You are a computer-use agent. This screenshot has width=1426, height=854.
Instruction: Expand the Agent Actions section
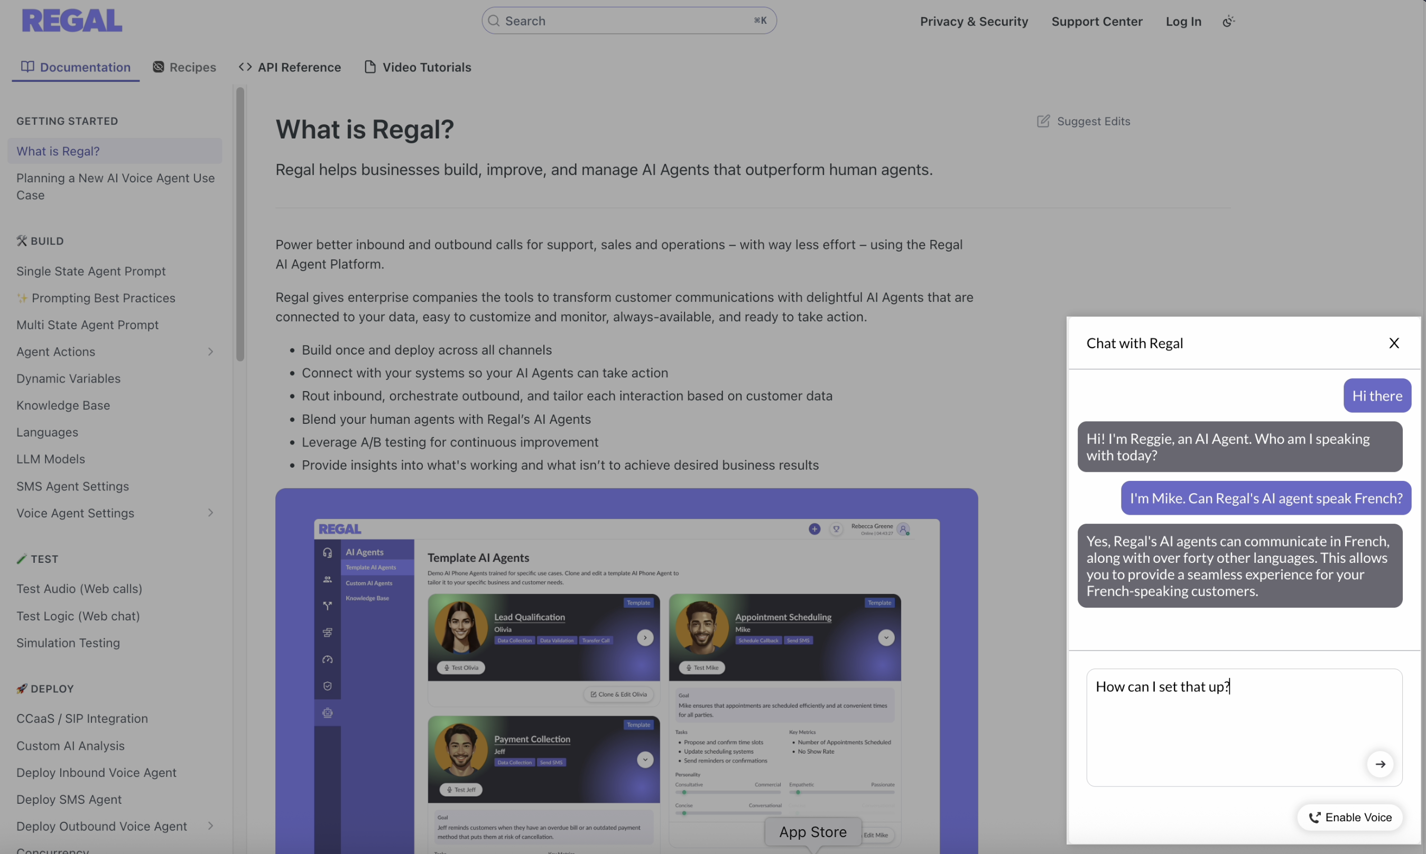coord(210,351)
